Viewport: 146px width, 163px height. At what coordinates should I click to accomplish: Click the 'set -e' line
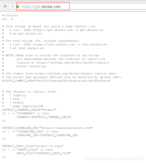(7, 19)
